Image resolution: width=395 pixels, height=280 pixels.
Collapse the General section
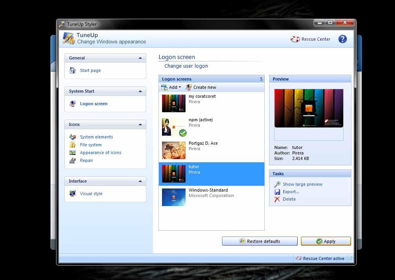[140, 57]
